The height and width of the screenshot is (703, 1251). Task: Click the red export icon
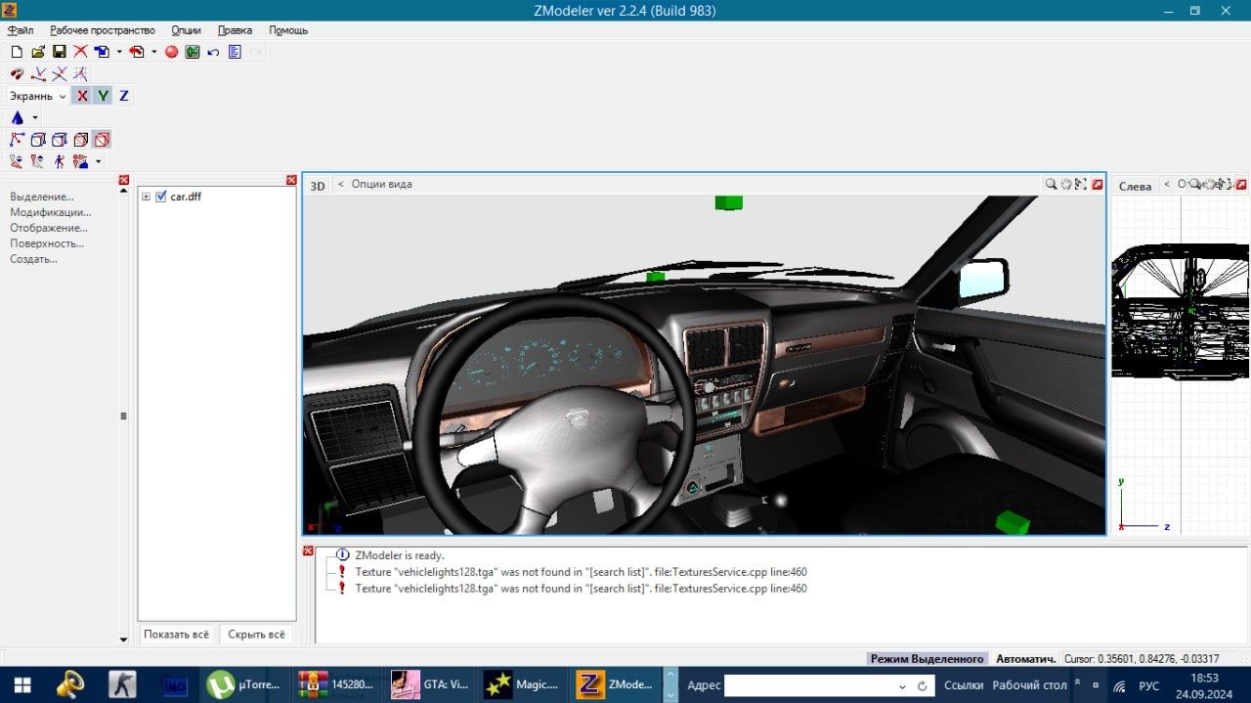(x=137, y=52)
